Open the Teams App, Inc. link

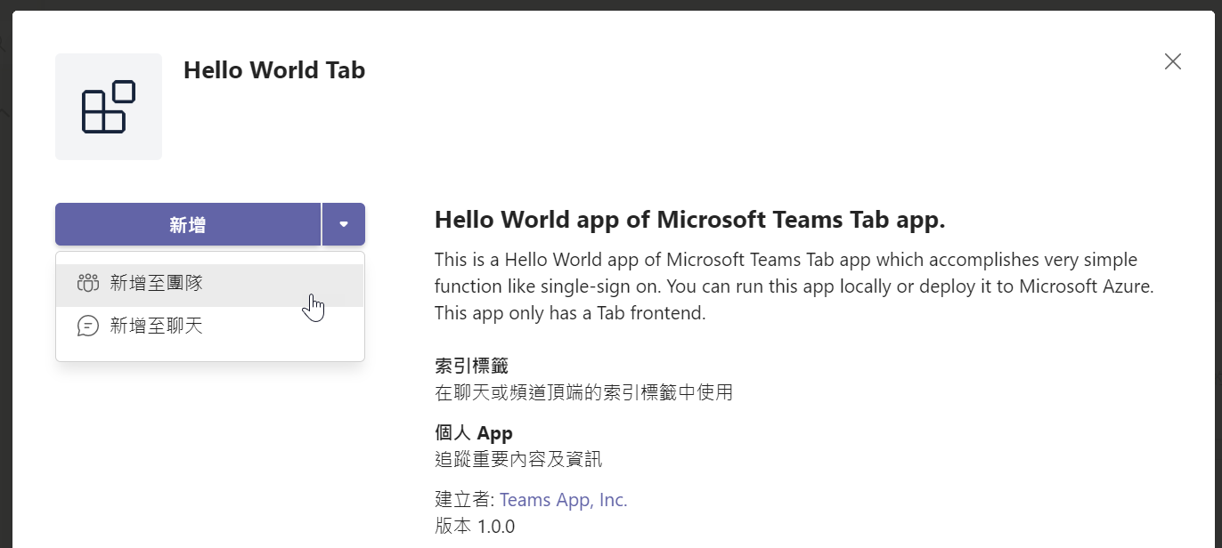pos(563,500)
